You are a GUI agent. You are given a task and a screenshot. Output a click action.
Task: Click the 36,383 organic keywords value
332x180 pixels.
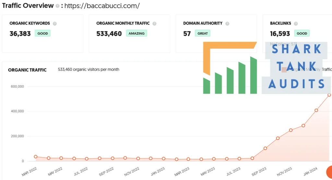[x=20, y=34]
